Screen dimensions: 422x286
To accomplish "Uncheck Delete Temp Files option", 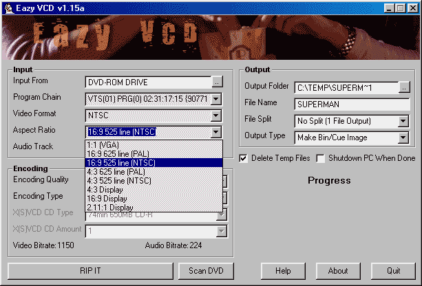I will [244, 158].
